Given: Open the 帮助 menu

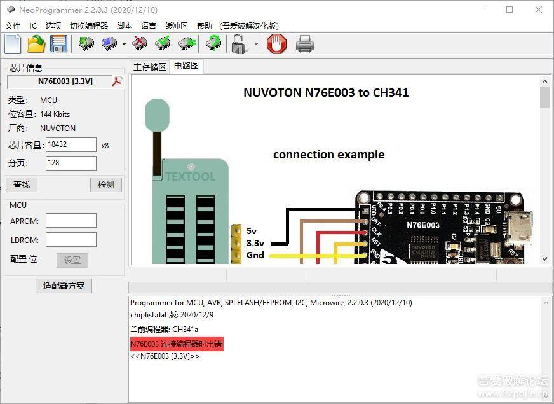Looking at the screenshot, I should point(205,26).
